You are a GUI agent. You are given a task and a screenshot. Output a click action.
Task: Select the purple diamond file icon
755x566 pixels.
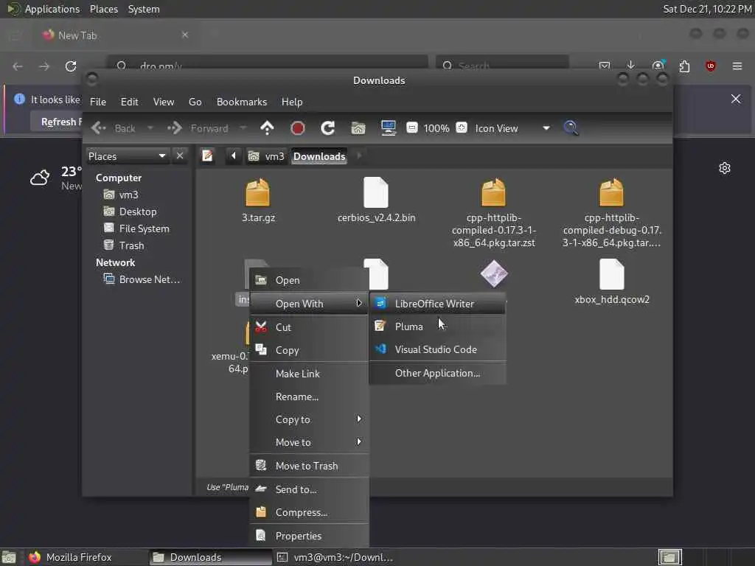(x=494, y=274)
